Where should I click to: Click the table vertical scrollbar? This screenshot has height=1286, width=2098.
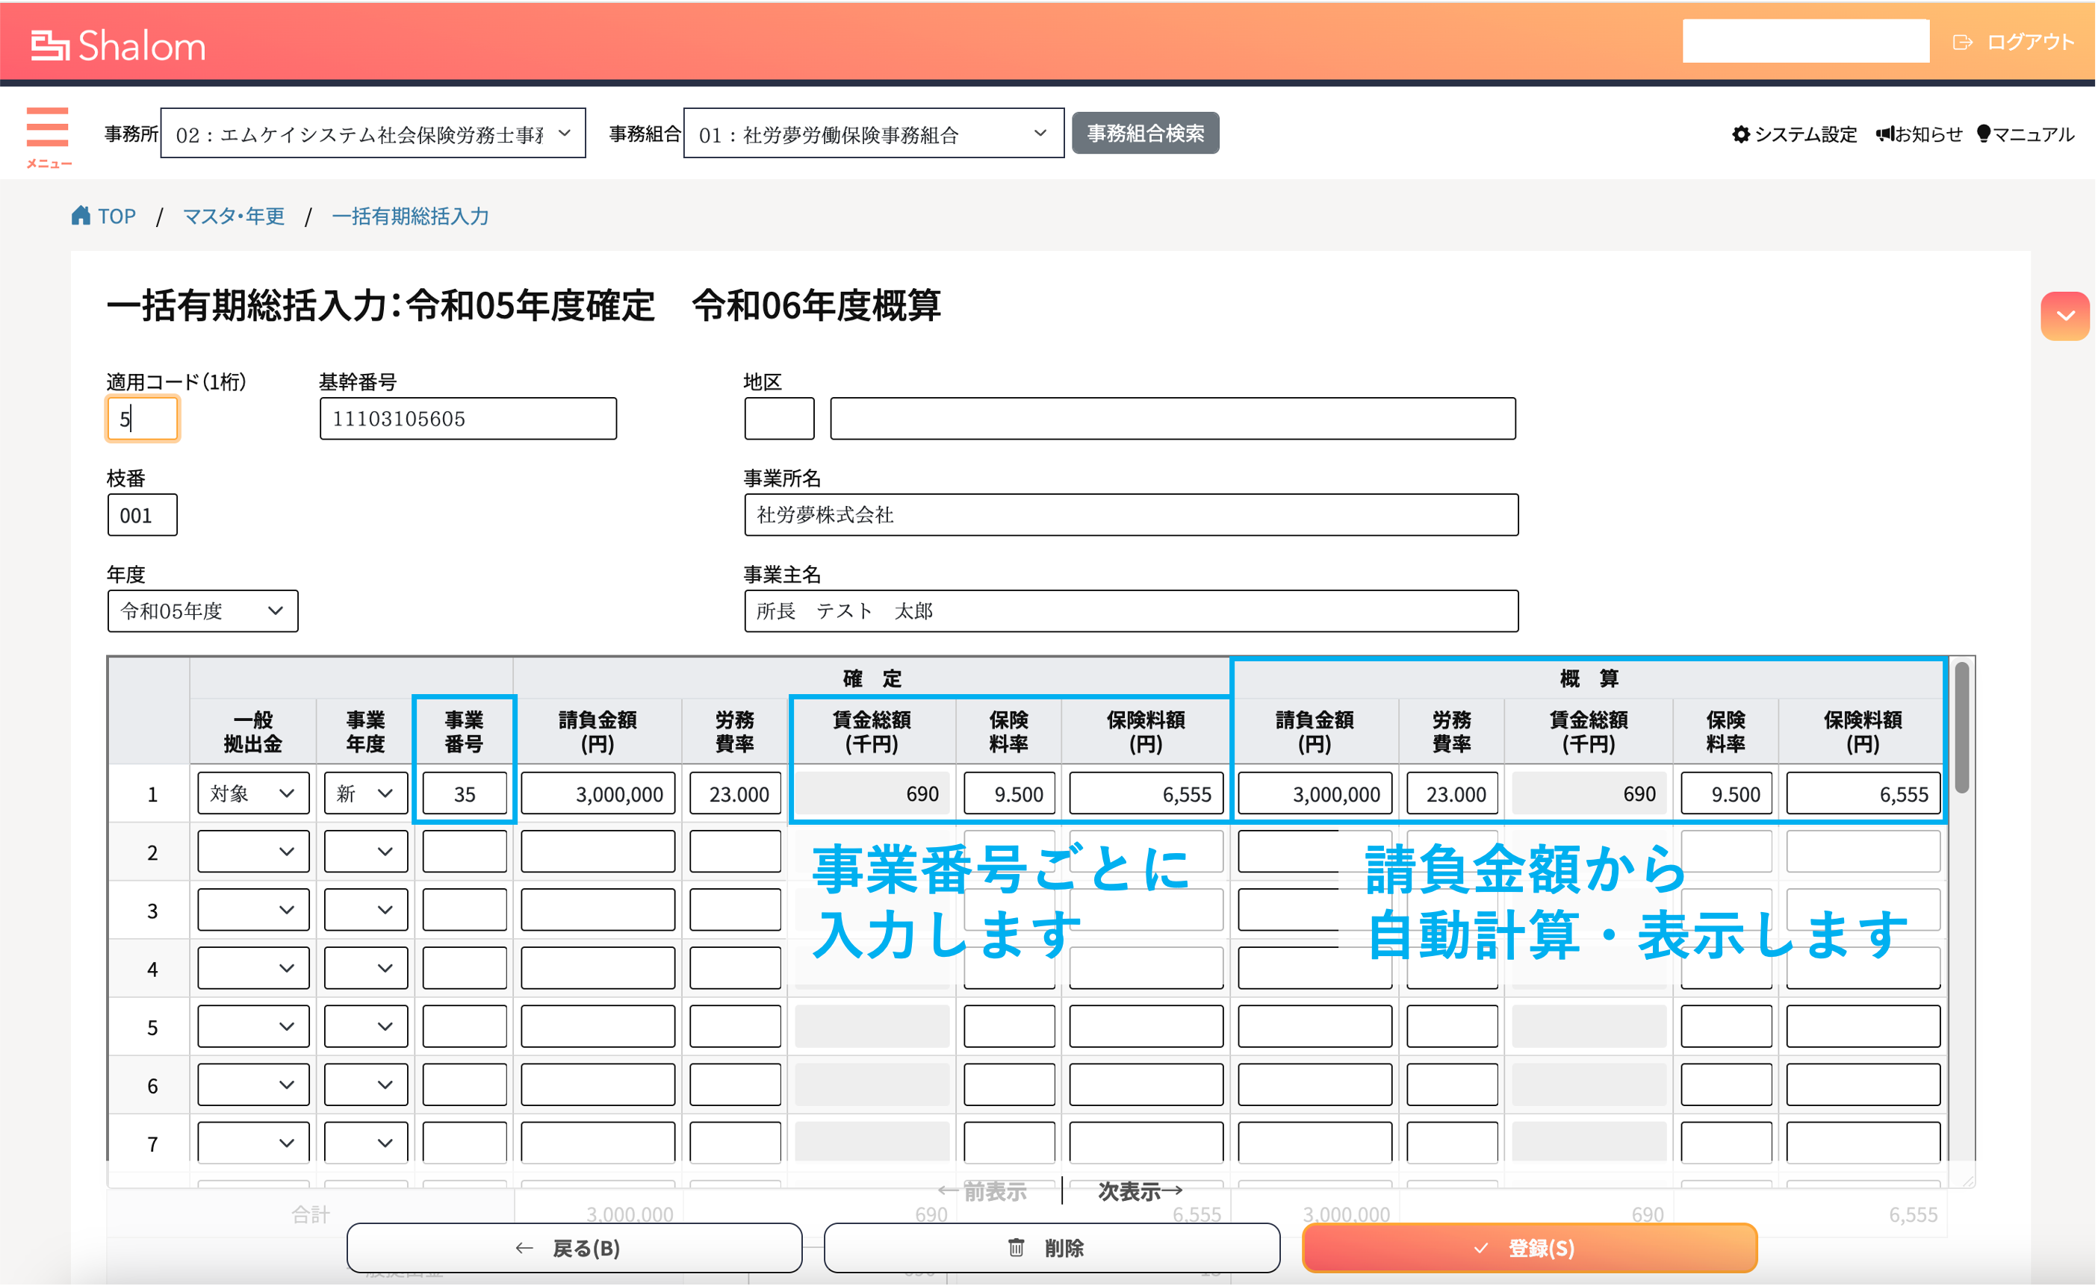point(1962,728)
